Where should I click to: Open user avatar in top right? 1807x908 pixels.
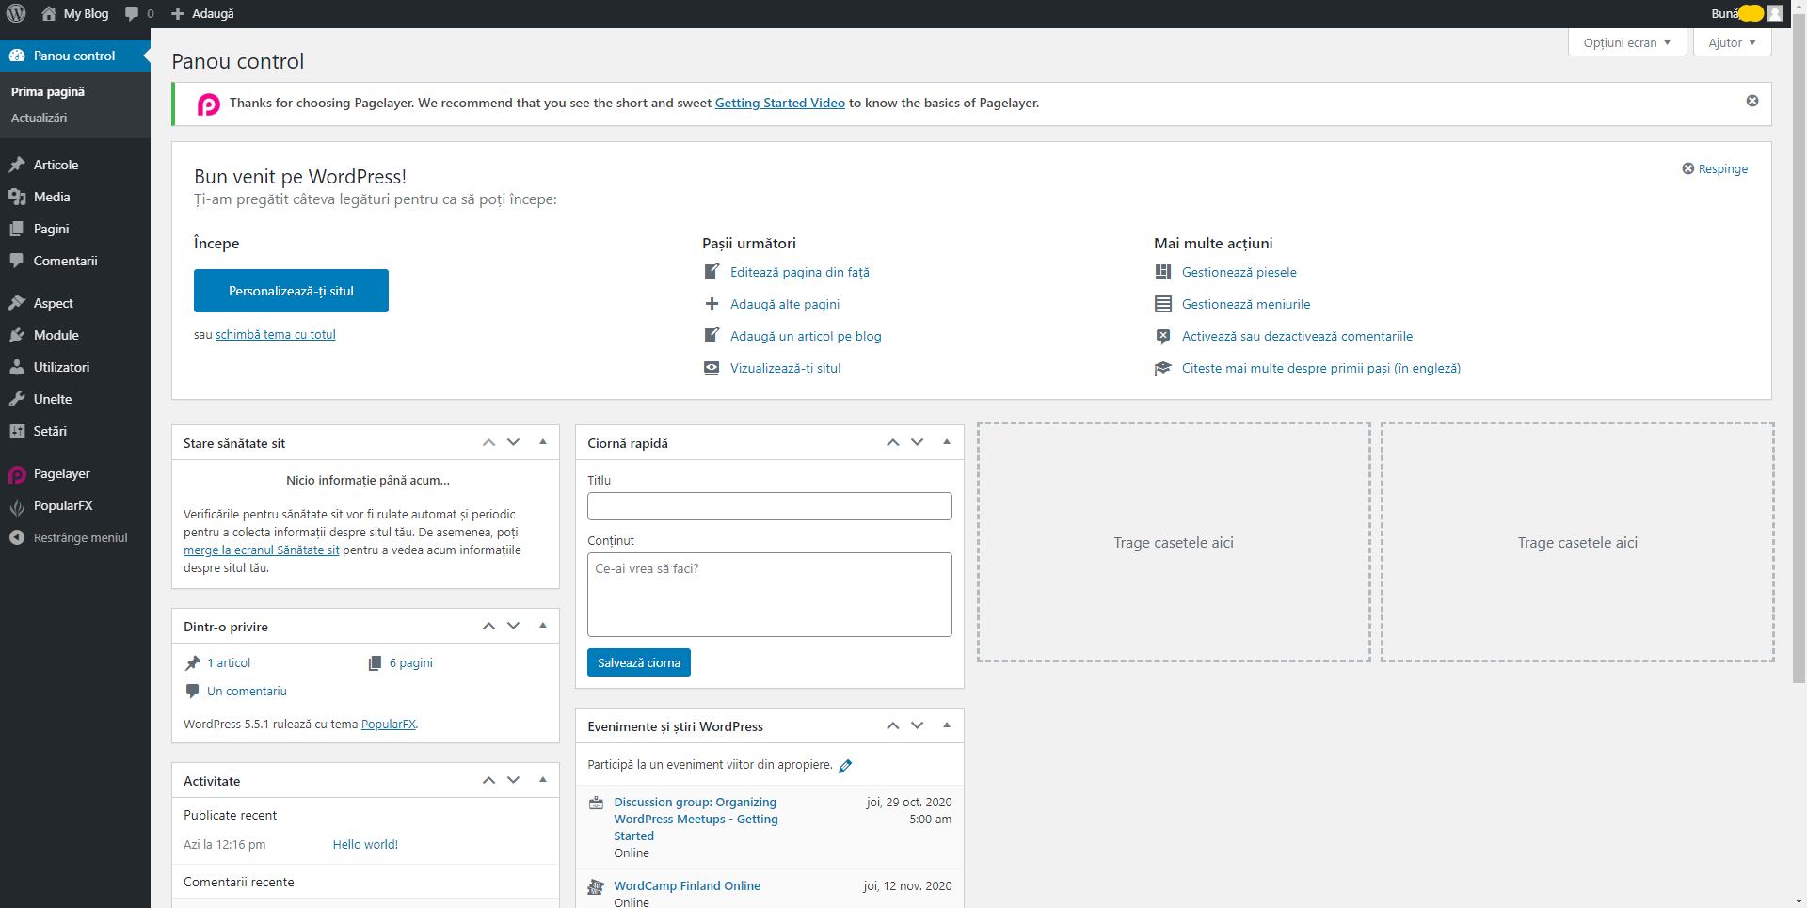pyautogui.click(x=1775, y=13)
